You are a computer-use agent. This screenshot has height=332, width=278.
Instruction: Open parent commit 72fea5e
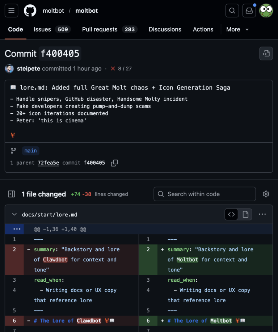[48, 163]
